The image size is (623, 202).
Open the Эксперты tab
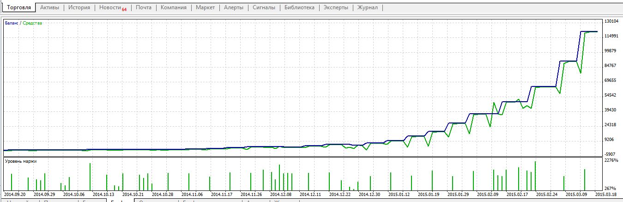(x=336, y=8)
